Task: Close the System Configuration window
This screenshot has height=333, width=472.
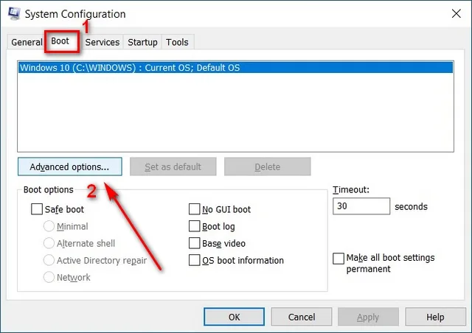Action: [x=456, y=13]
